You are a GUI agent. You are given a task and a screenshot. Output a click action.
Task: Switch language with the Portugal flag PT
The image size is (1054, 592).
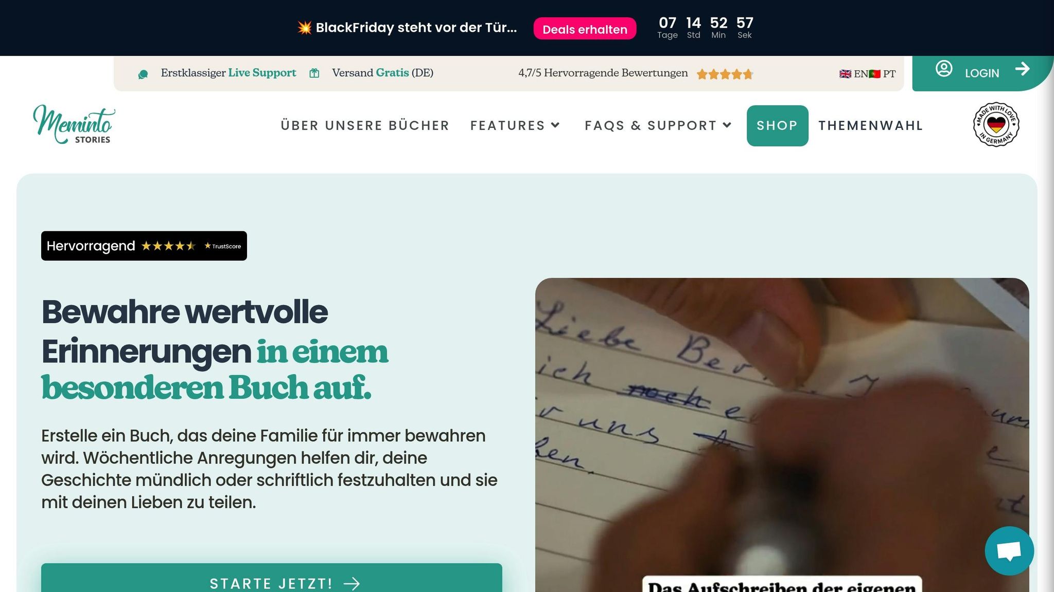[x=882, y=74]
